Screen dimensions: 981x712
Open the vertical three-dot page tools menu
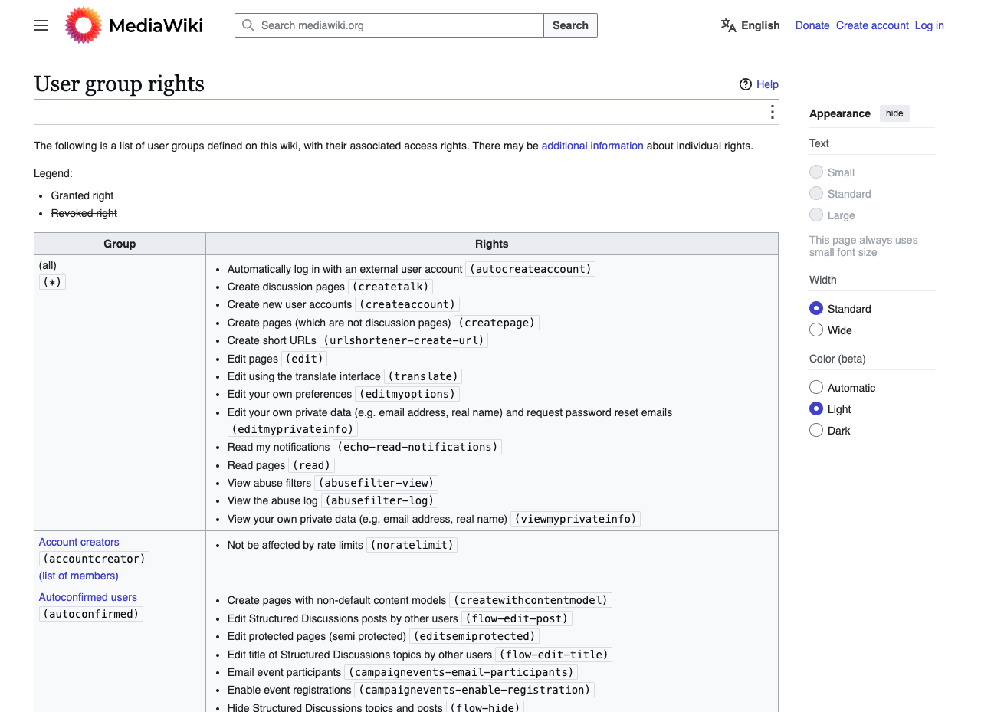772,113
